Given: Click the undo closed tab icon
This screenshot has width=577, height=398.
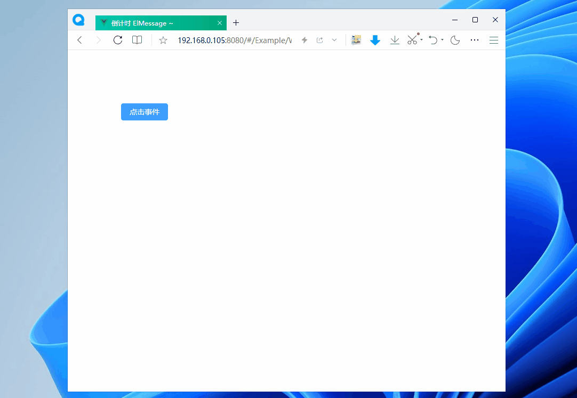Looking at the screenshot, I should click(433, 40).
